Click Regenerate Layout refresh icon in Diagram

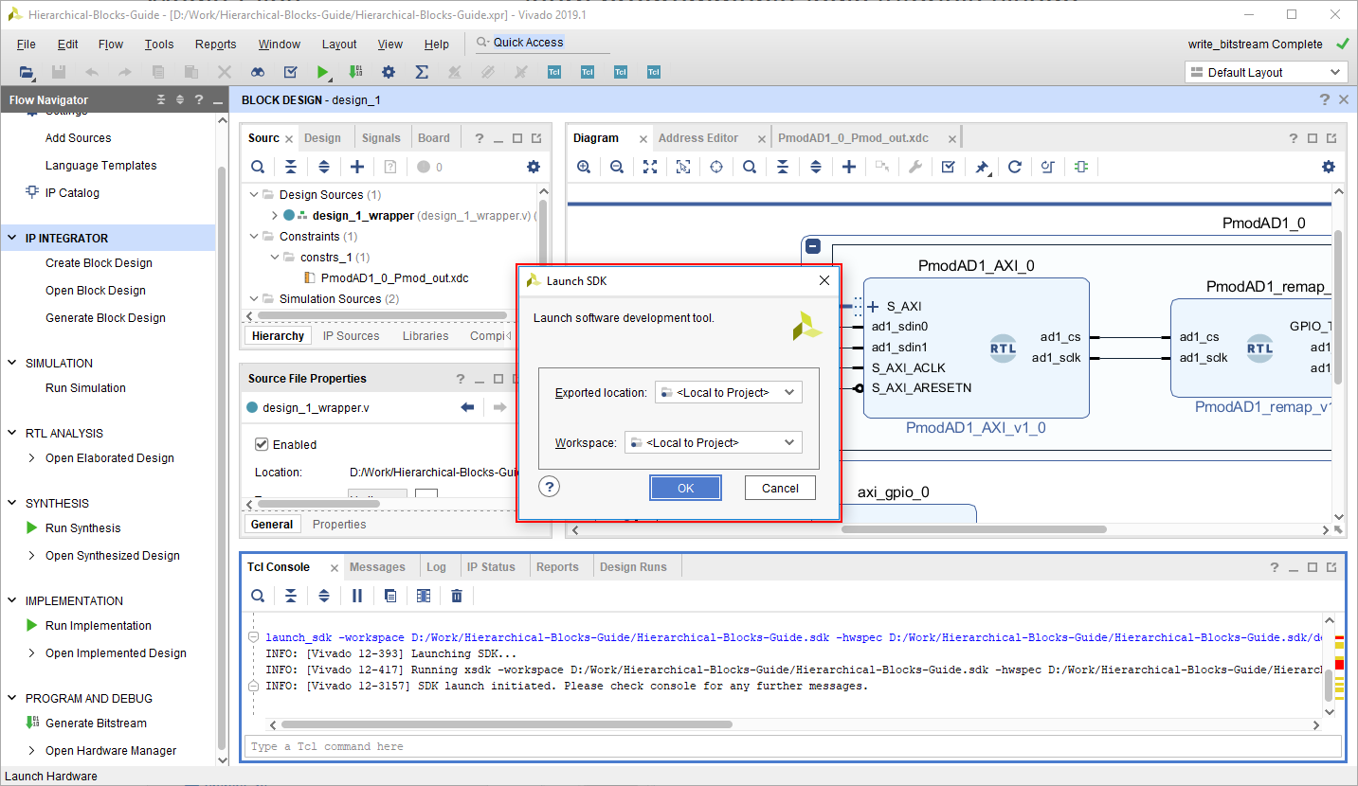(1015, 167)
